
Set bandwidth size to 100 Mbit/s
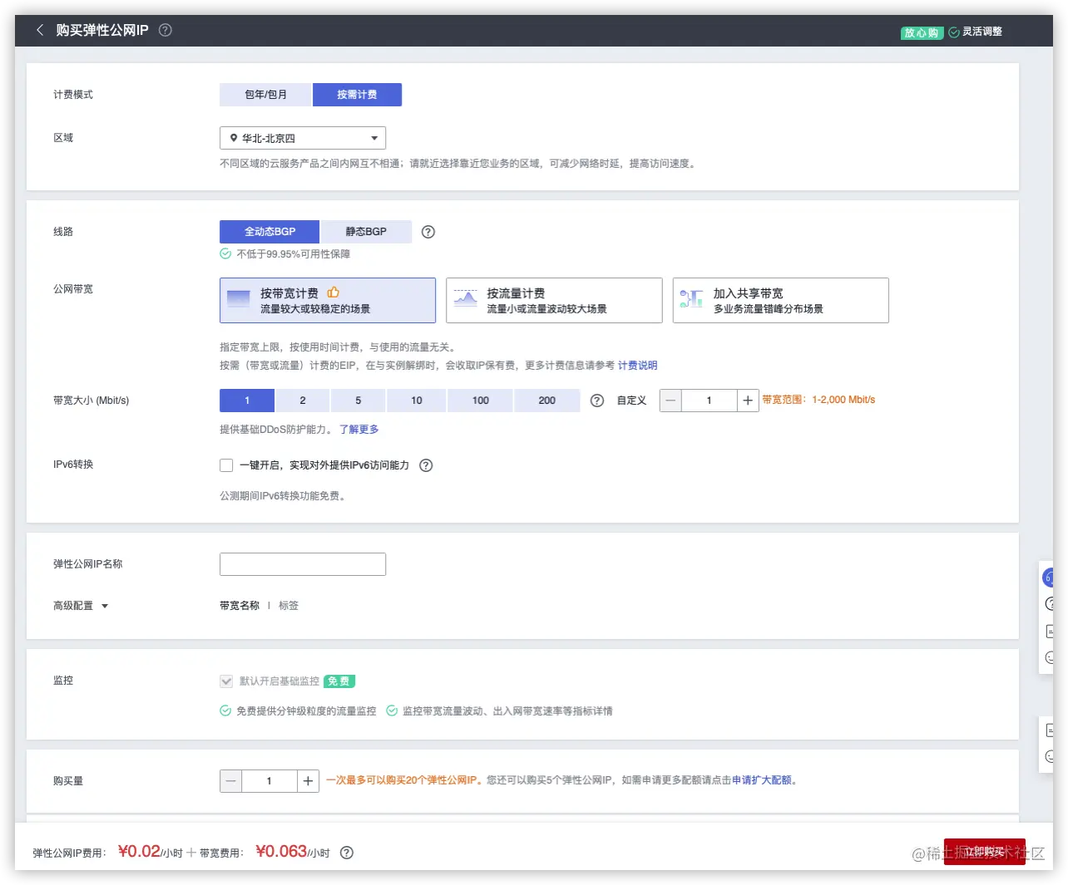481,401
